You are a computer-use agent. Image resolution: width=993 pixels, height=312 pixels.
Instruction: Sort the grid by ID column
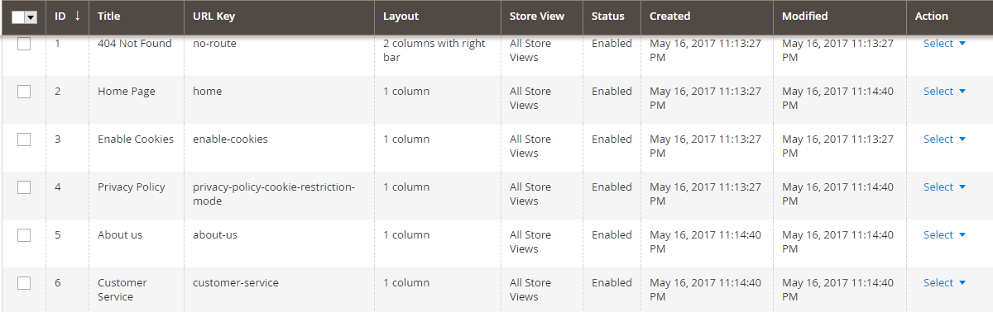(66, 17)
